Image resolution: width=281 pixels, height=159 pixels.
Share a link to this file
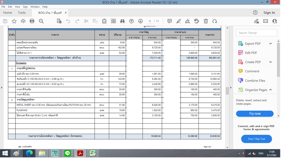point(256,21)
